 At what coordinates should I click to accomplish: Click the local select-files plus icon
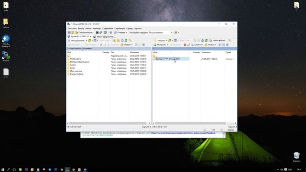[136, 45]
